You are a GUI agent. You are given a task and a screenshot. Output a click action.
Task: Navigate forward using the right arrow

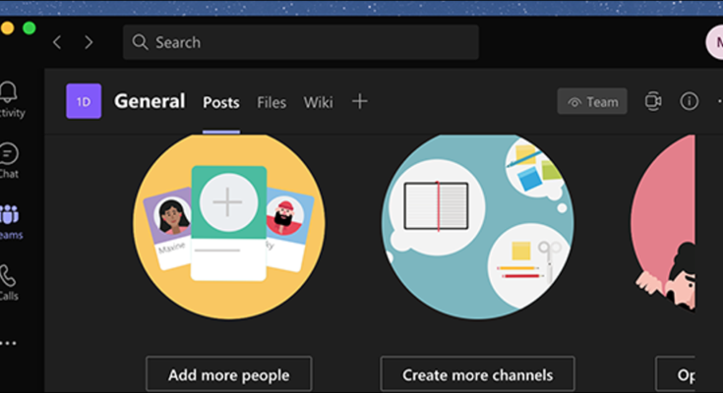point(89,42)
